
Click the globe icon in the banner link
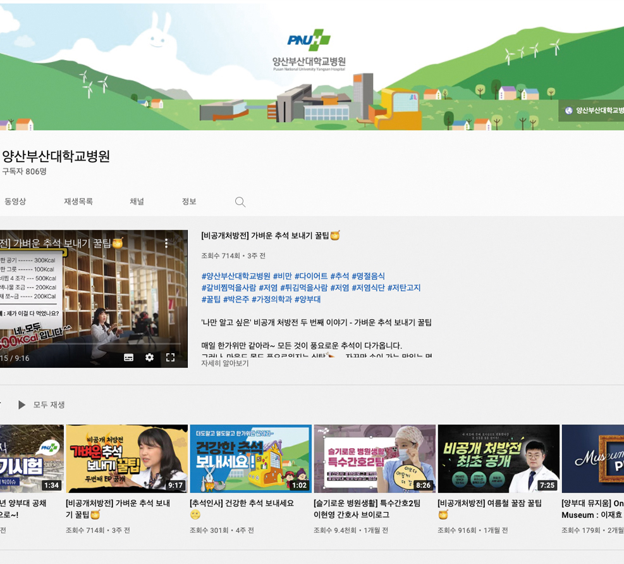(x=569, y=110)
